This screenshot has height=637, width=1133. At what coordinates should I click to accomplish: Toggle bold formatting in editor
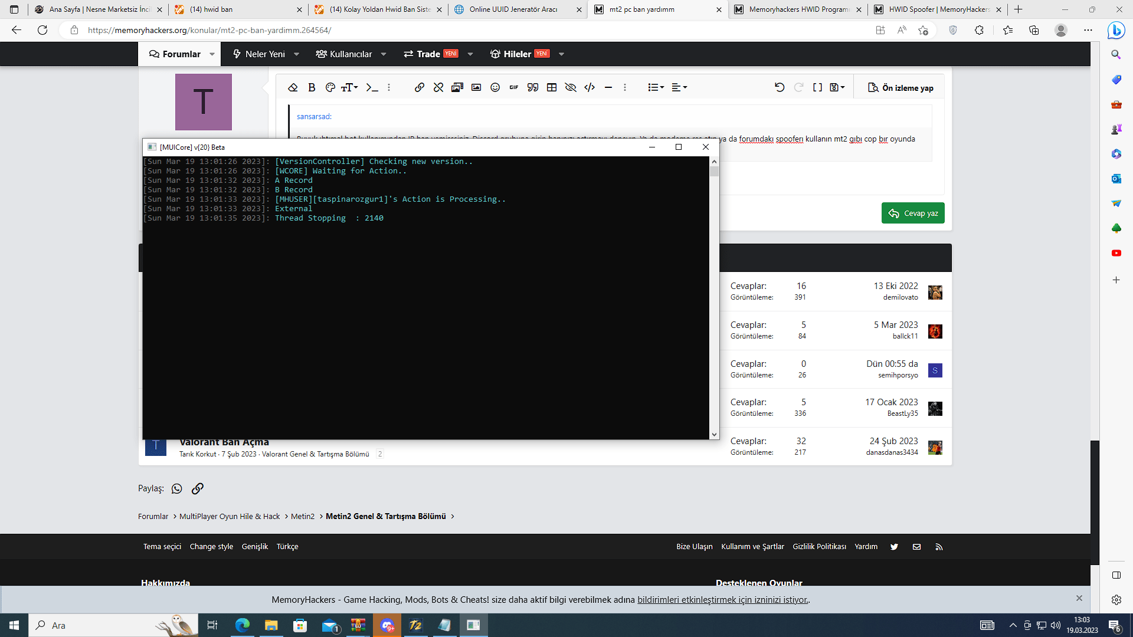(312, 87)
